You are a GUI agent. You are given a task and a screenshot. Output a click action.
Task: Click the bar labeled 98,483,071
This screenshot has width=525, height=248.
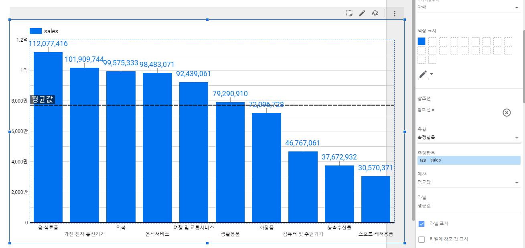point(157,147)
